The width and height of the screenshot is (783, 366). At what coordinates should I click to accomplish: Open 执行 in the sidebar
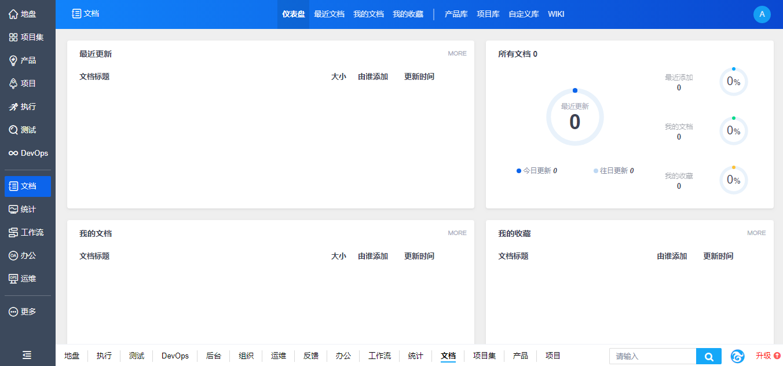tap(27, 107)
